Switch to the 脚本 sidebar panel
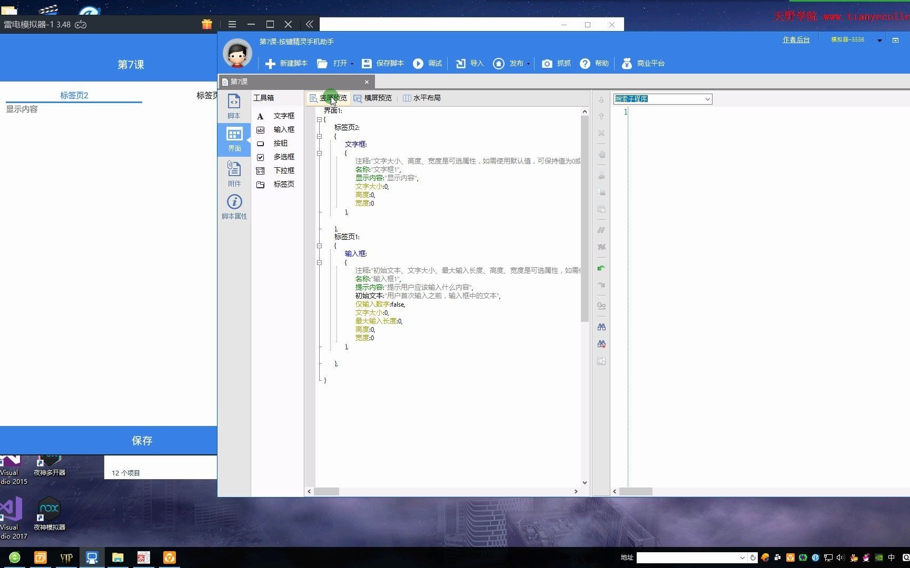Viewport: 910px width, 568px height. (x=234, y=106)
